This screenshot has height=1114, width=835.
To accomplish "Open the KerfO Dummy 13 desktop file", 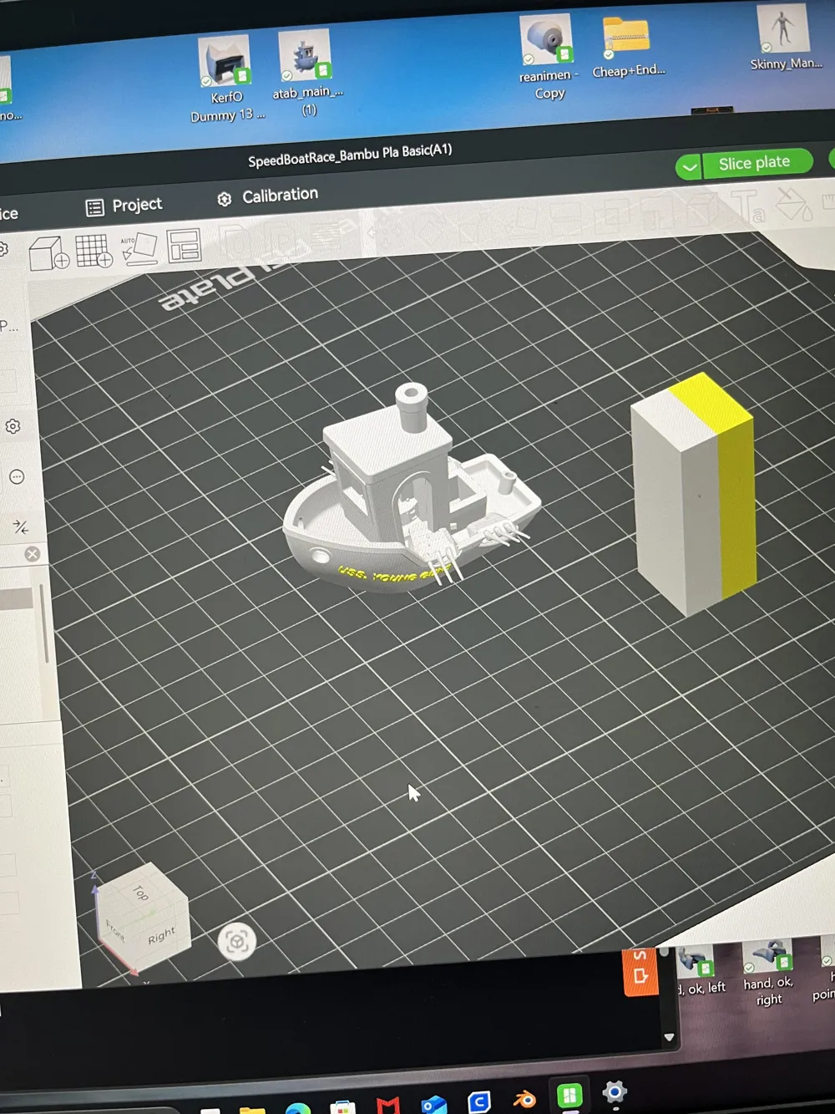I will tap(225, 80).
